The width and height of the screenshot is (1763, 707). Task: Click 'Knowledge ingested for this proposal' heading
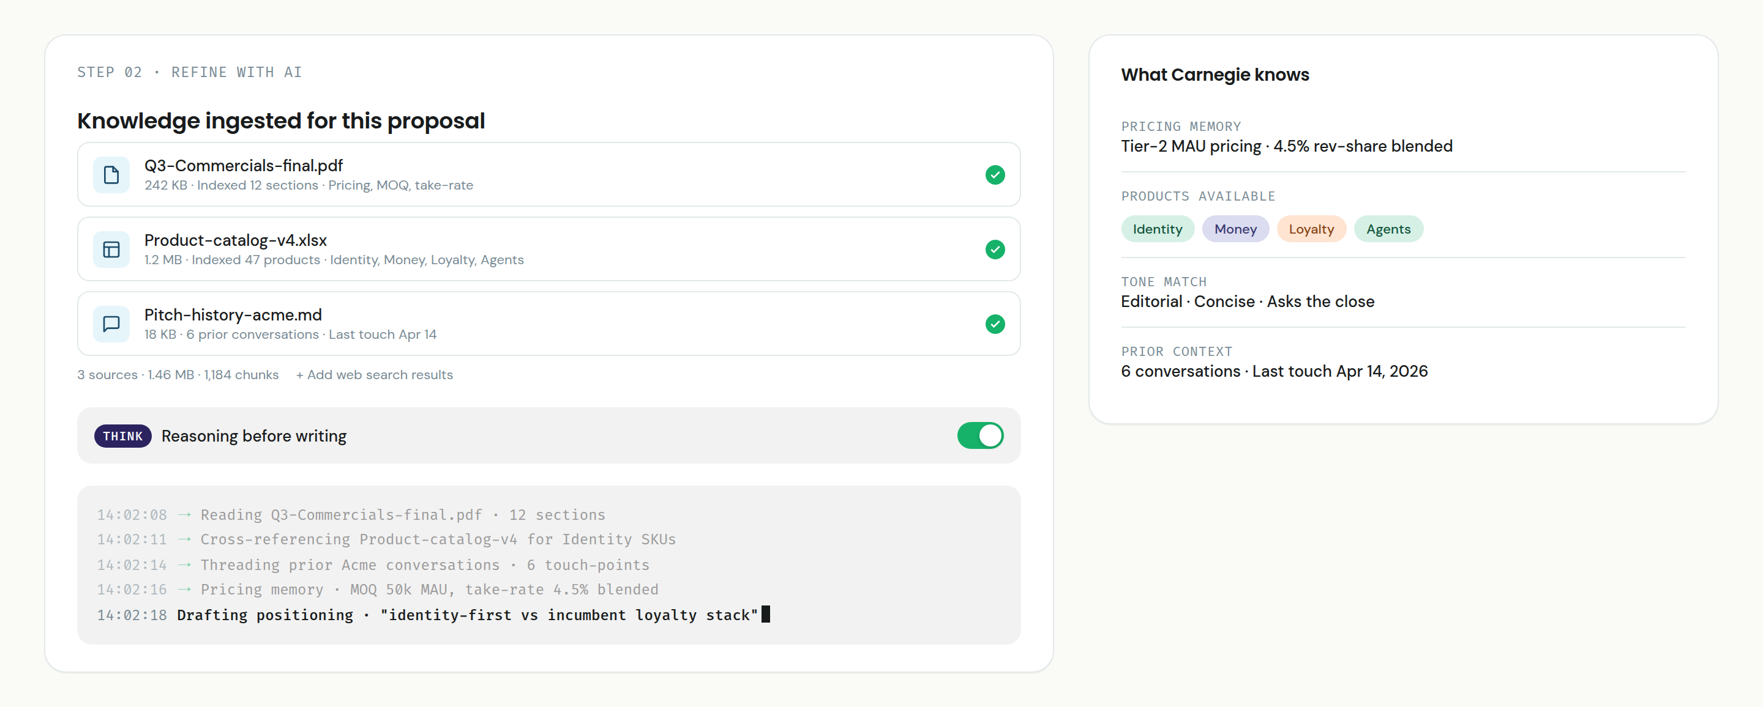280,121
